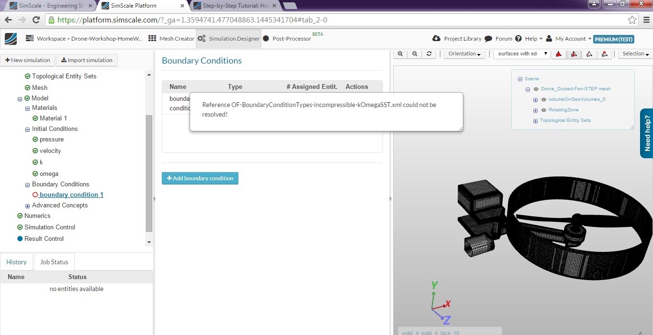This screenshot has height=335, width=653.
Task: Select wireframe render mode icon
Action: (589, 54)
